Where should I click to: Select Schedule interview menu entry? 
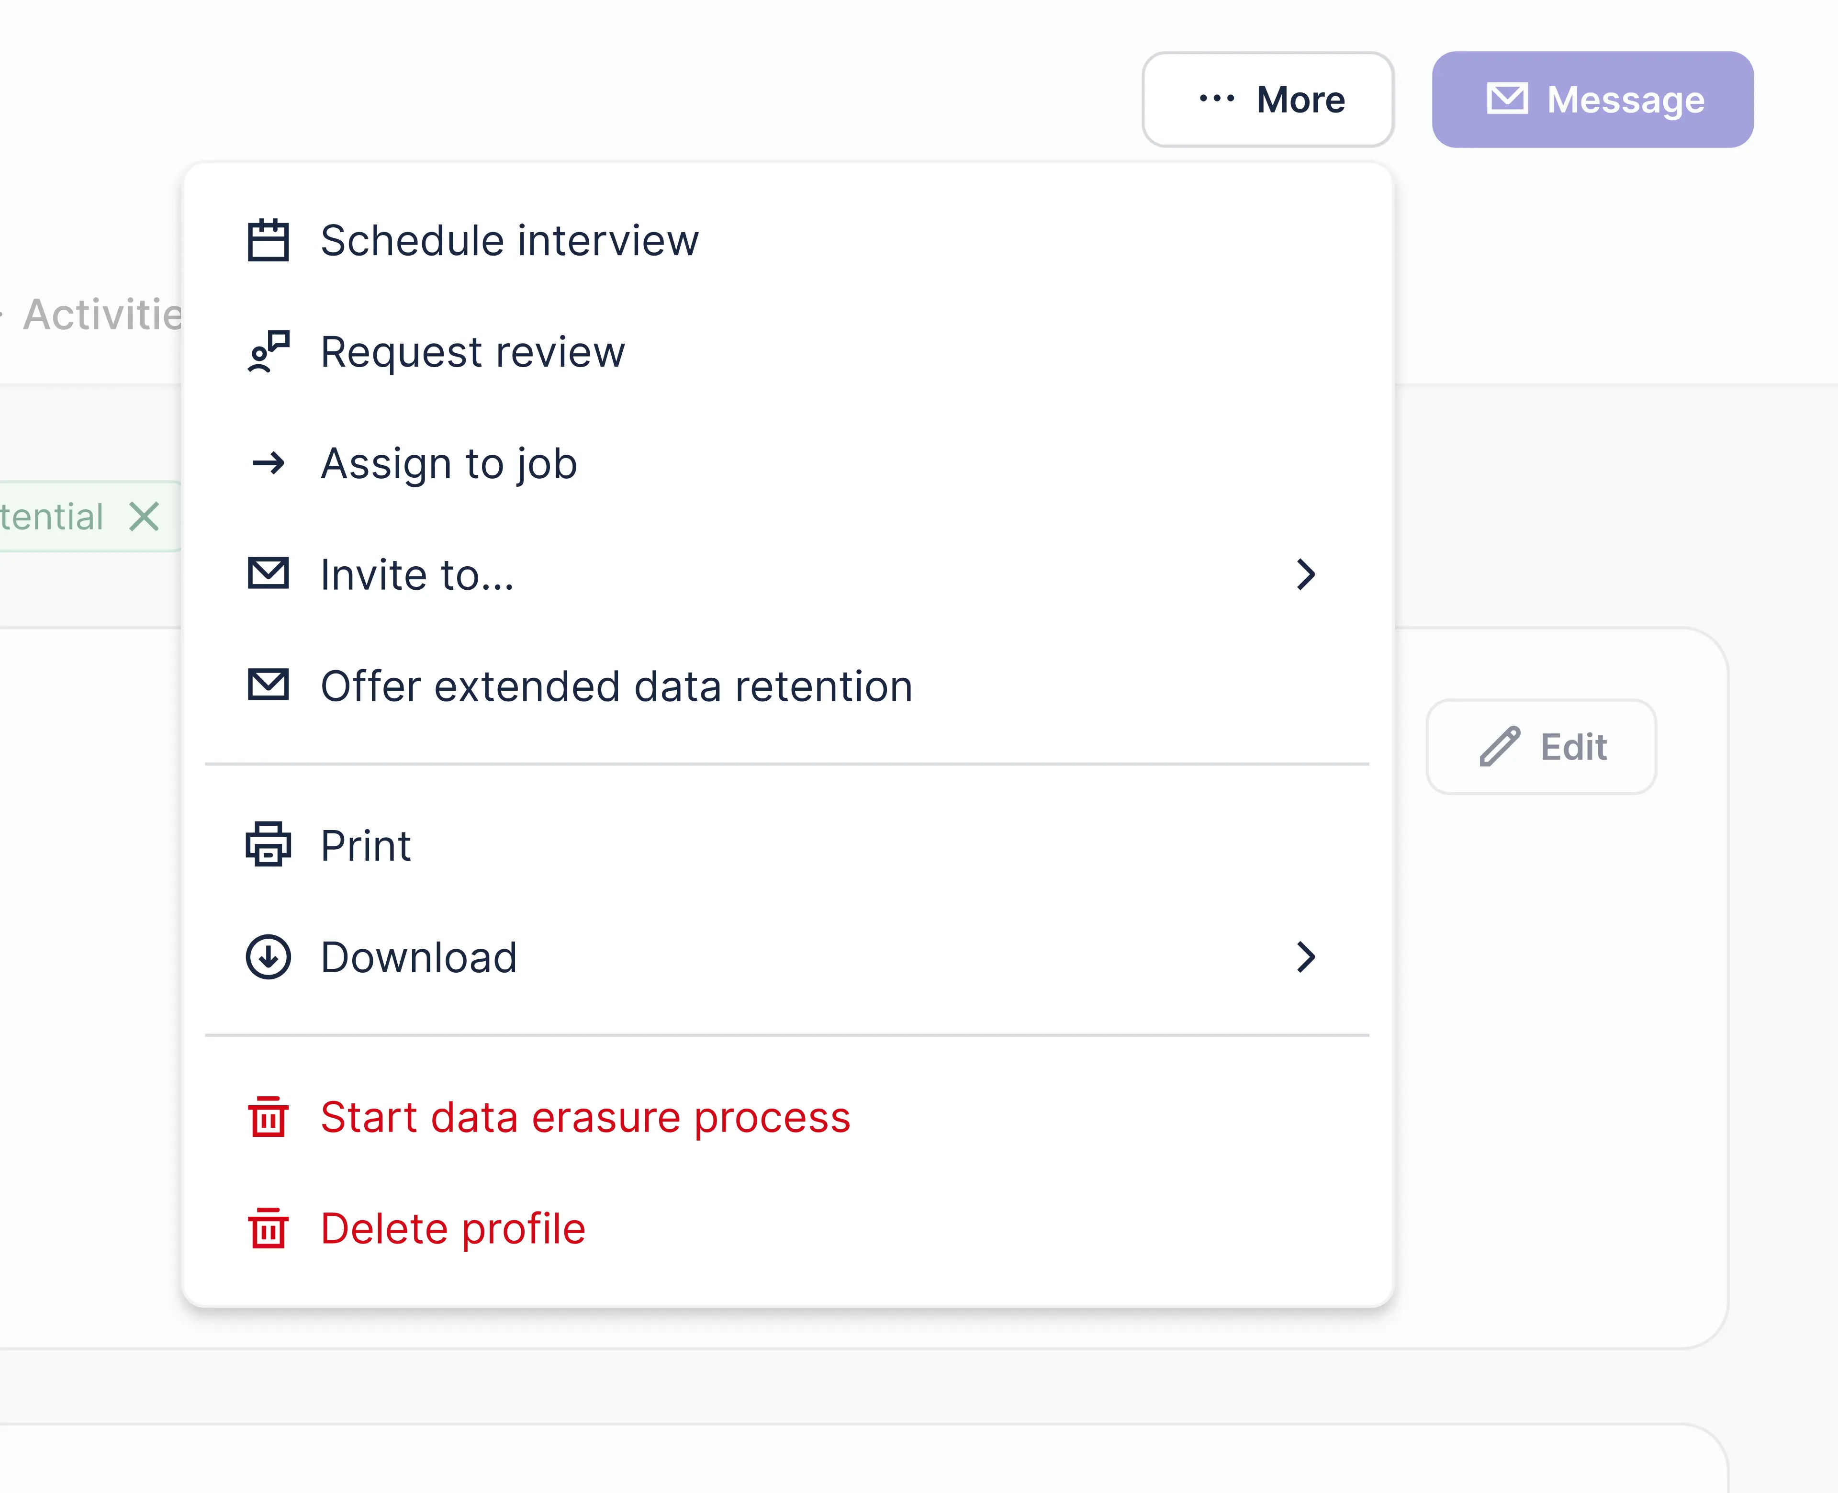tap(787, 240)
